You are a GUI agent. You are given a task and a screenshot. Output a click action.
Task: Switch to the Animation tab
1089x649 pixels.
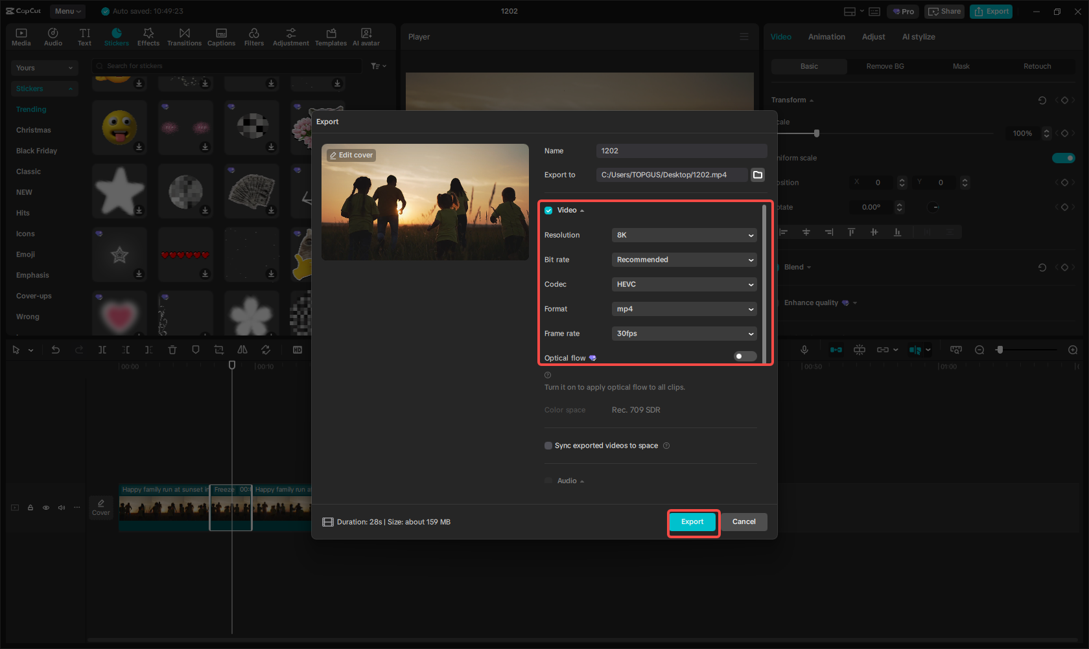826,36
